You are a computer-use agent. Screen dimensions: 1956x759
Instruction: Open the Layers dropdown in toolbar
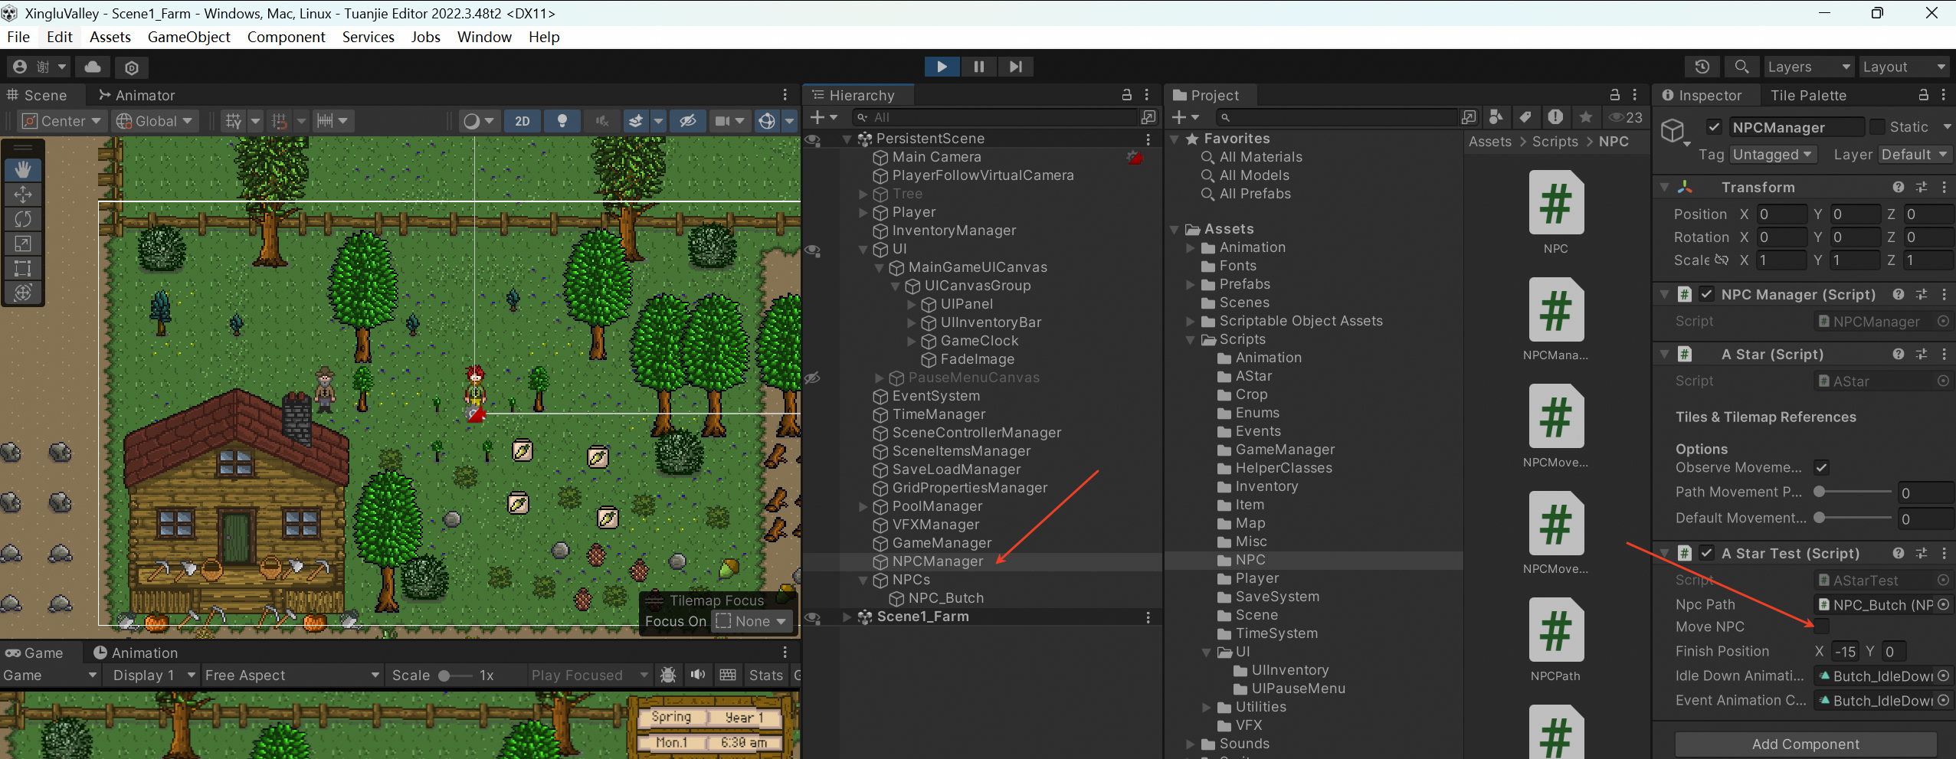(1808, 67)
